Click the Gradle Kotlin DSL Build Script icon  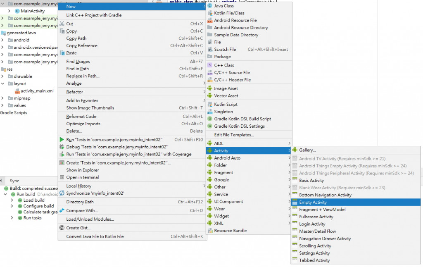tap(210, 119)
